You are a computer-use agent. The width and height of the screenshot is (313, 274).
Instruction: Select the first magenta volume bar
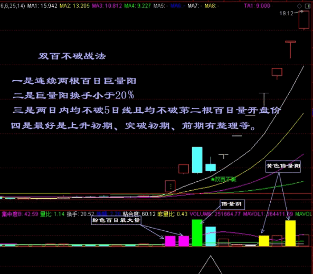(170, 241)
